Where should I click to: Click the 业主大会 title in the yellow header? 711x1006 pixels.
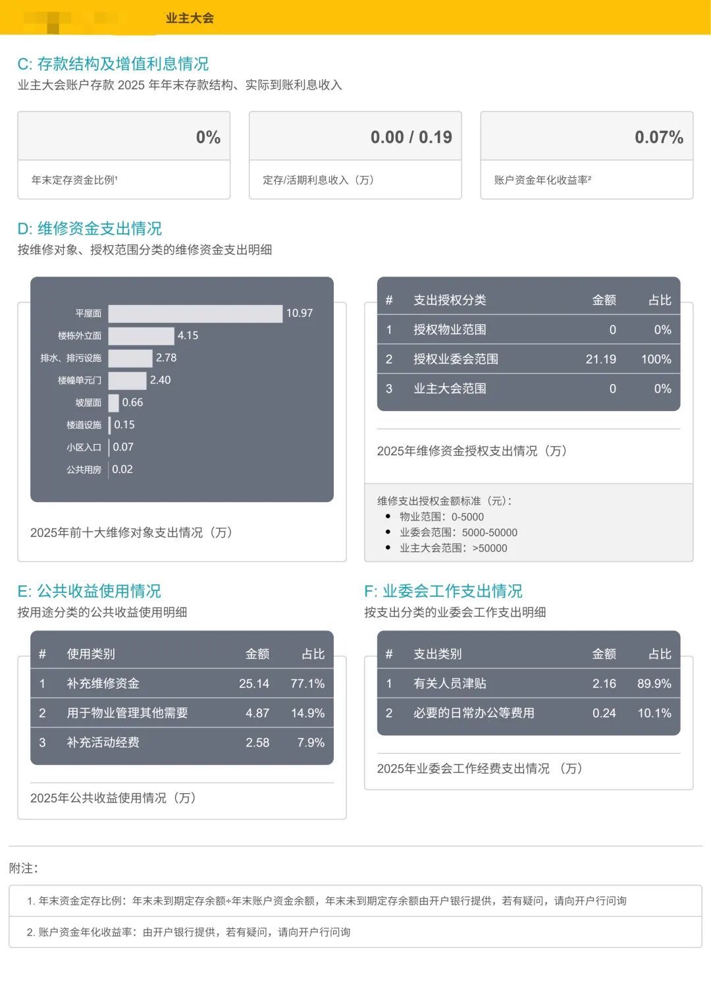190,18
